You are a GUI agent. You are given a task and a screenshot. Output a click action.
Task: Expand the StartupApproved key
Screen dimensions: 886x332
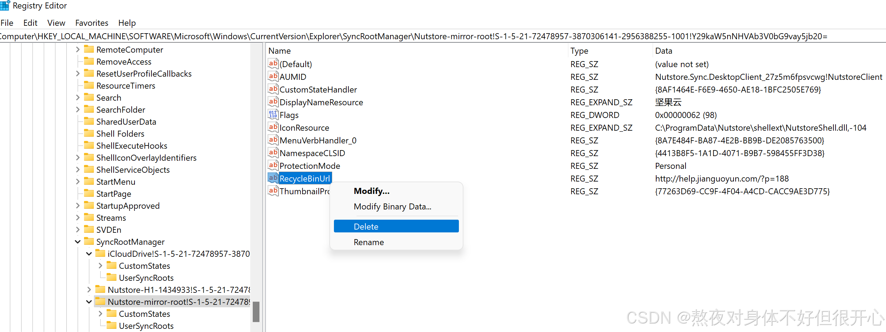78,206
